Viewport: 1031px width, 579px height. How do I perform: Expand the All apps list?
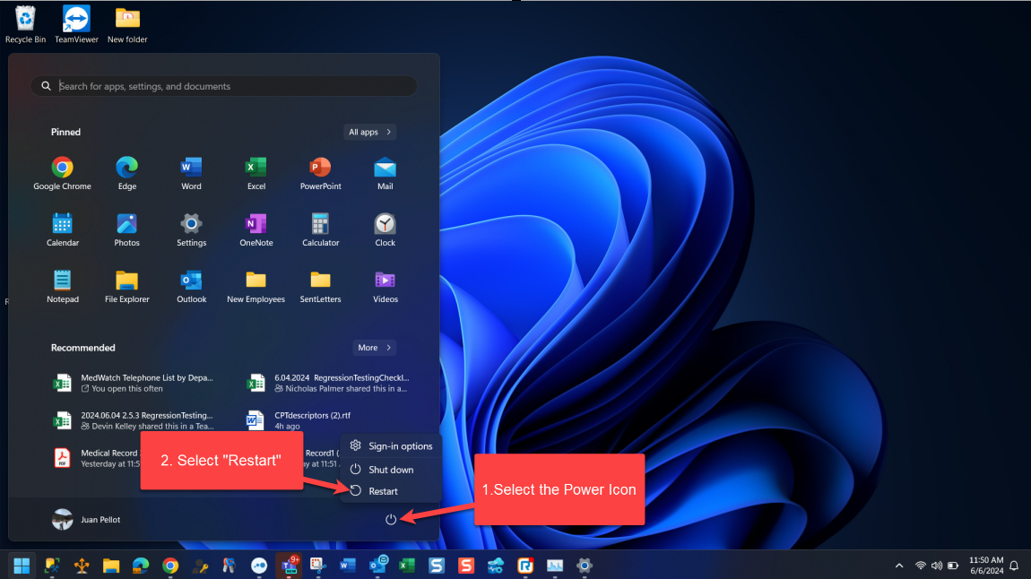pos(370,132)
